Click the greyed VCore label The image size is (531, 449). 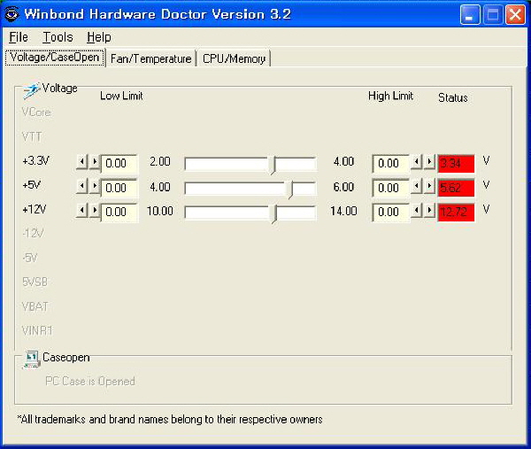(x=36, y=112)
